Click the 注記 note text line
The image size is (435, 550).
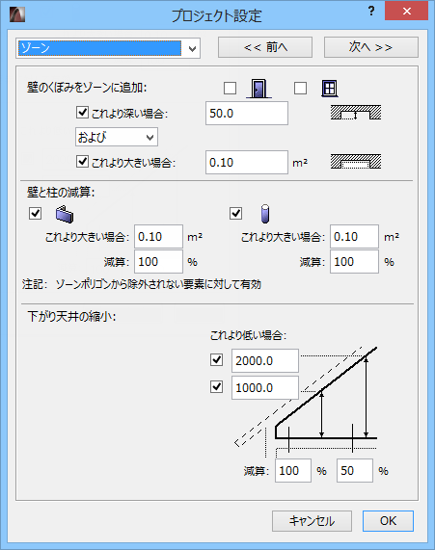click(142, 284)
